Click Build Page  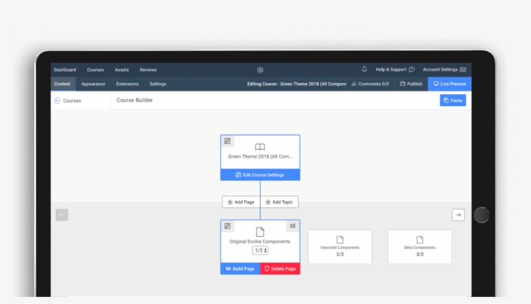240,269
